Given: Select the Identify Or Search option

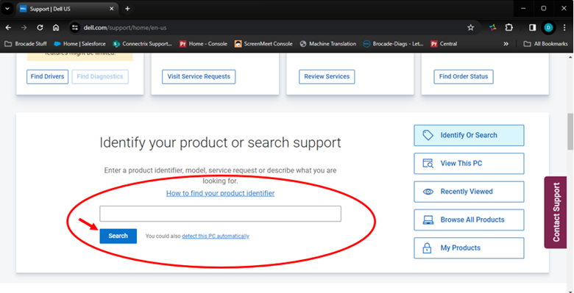Looking at the screenshot, I should tap(469, 135).
